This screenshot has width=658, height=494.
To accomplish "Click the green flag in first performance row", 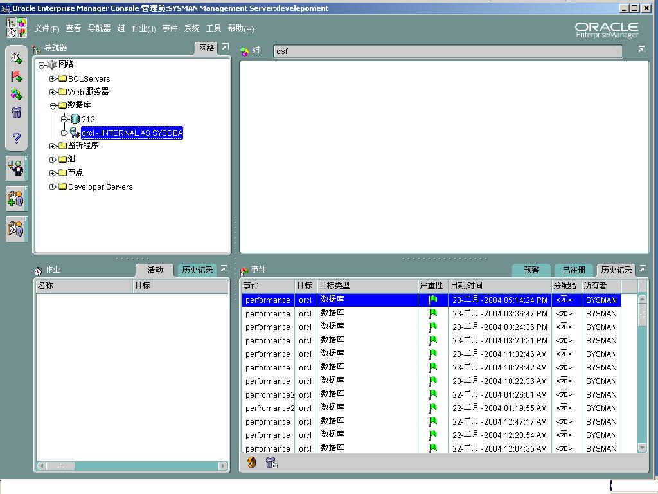I will point(432,300).
